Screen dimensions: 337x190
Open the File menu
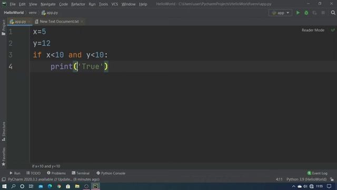pyautogui.click(x=13, y=4)
